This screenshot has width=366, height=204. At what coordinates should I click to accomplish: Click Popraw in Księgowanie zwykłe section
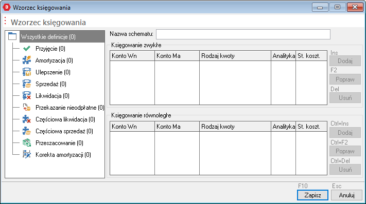point(345,79)
